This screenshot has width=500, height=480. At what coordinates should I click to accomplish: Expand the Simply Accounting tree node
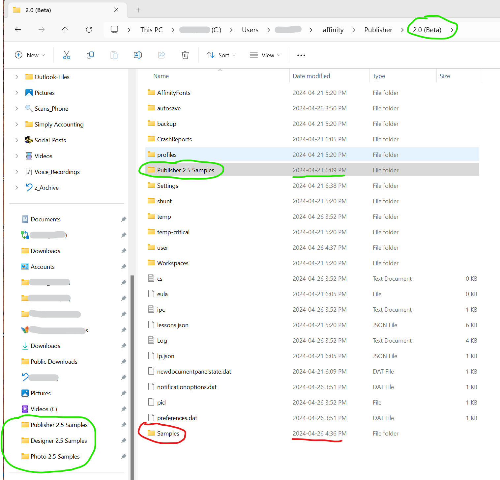coord(17,124)
